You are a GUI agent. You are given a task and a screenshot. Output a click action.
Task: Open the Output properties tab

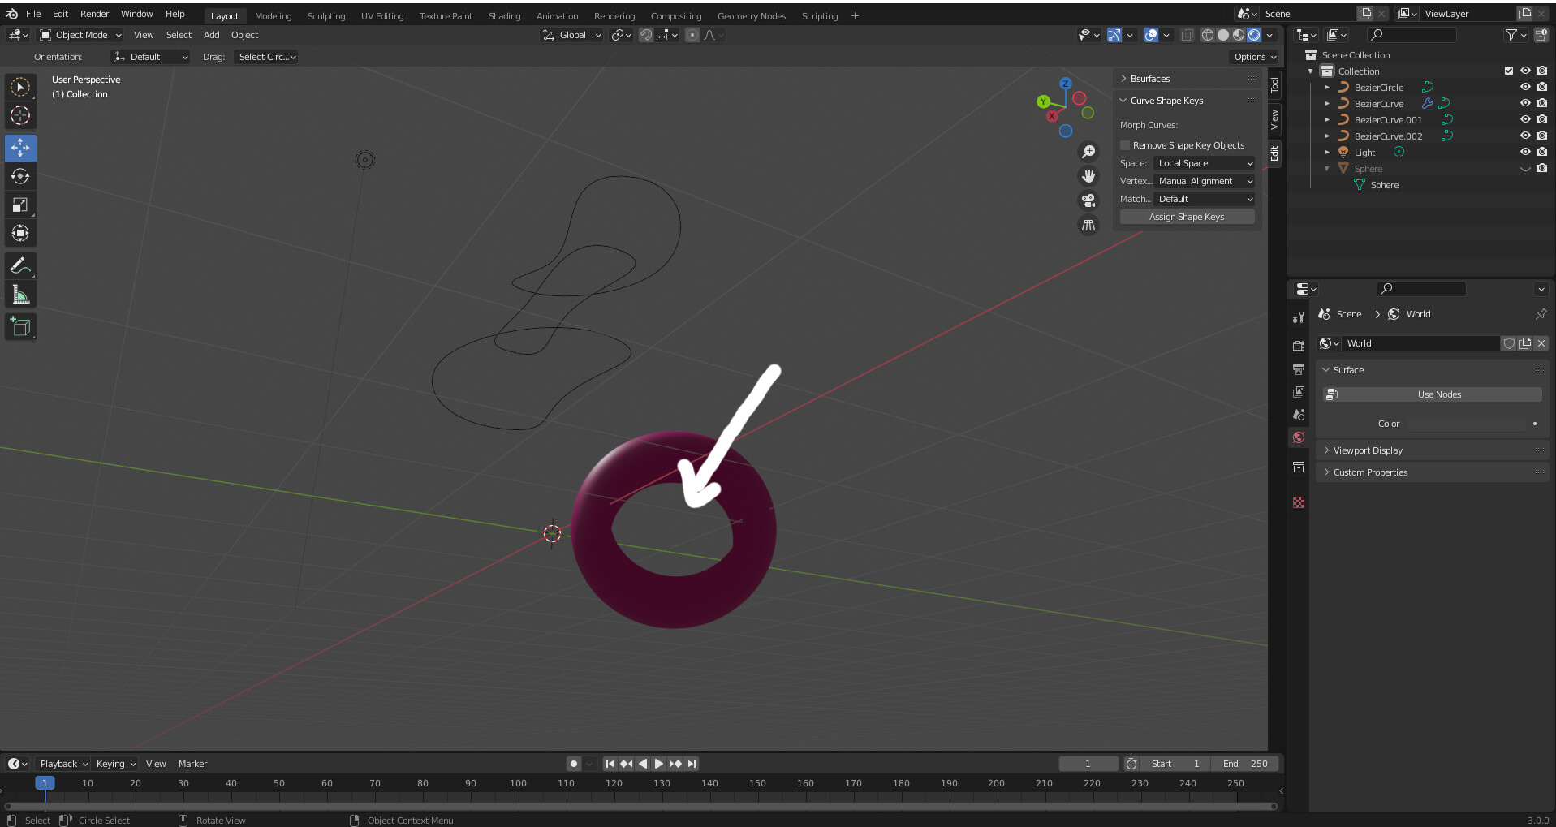1299,369
